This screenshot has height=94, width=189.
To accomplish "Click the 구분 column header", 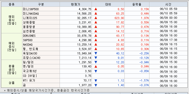I will point(41,4).
